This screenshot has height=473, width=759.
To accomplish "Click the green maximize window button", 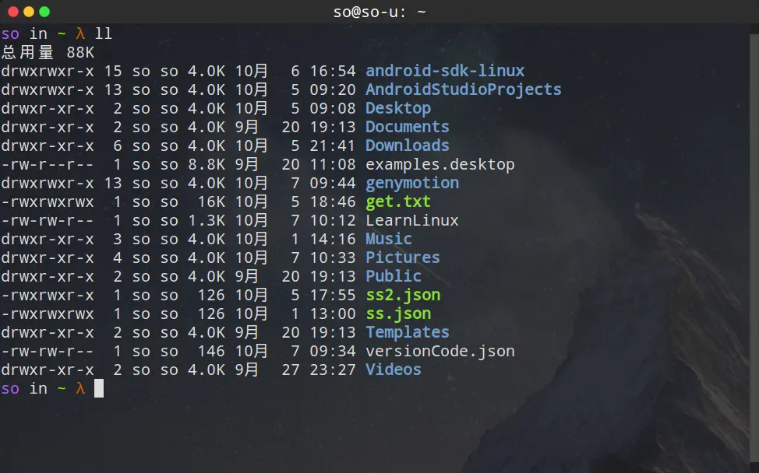I will click(x=44, y=12).
